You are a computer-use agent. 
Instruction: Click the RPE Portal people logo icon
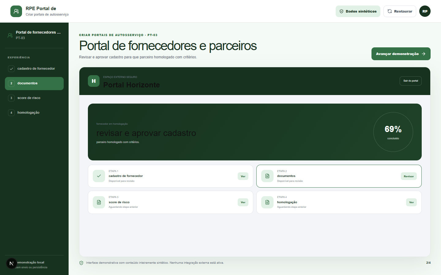pos(16,11)
